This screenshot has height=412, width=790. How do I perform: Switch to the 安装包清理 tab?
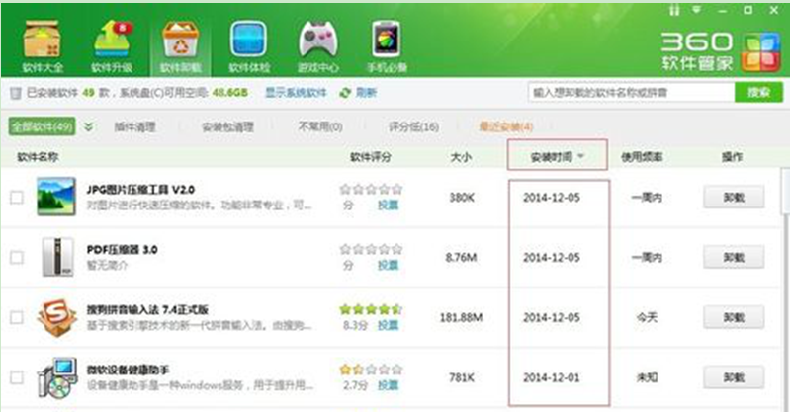(227, 127)
